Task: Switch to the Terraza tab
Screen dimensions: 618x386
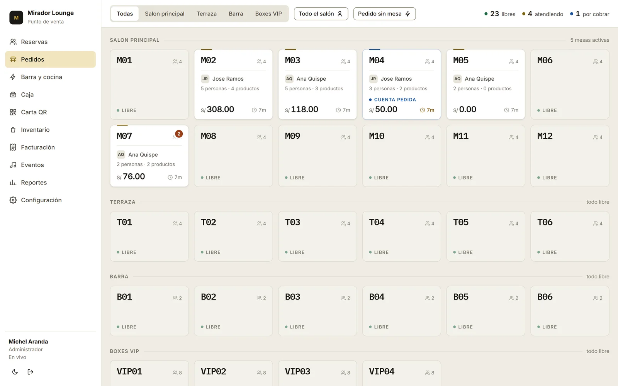Action: pyautogui.click(x=206, y=14)
